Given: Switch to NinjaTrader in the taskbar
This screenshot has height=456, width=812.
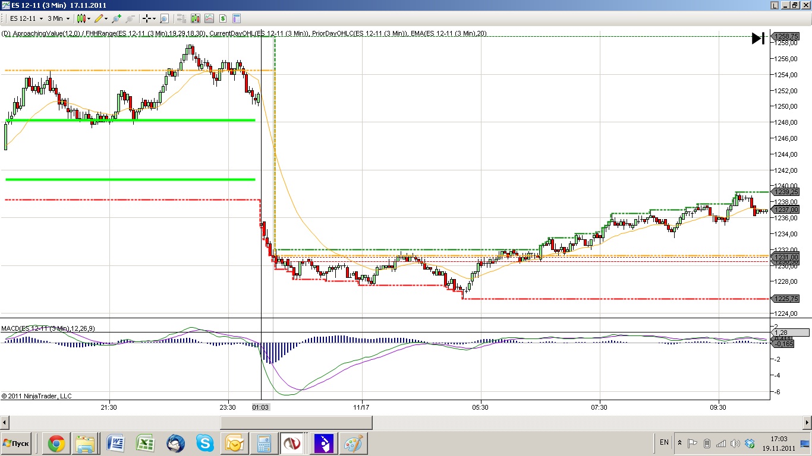Looking at the screenshot, I should 293,444.
